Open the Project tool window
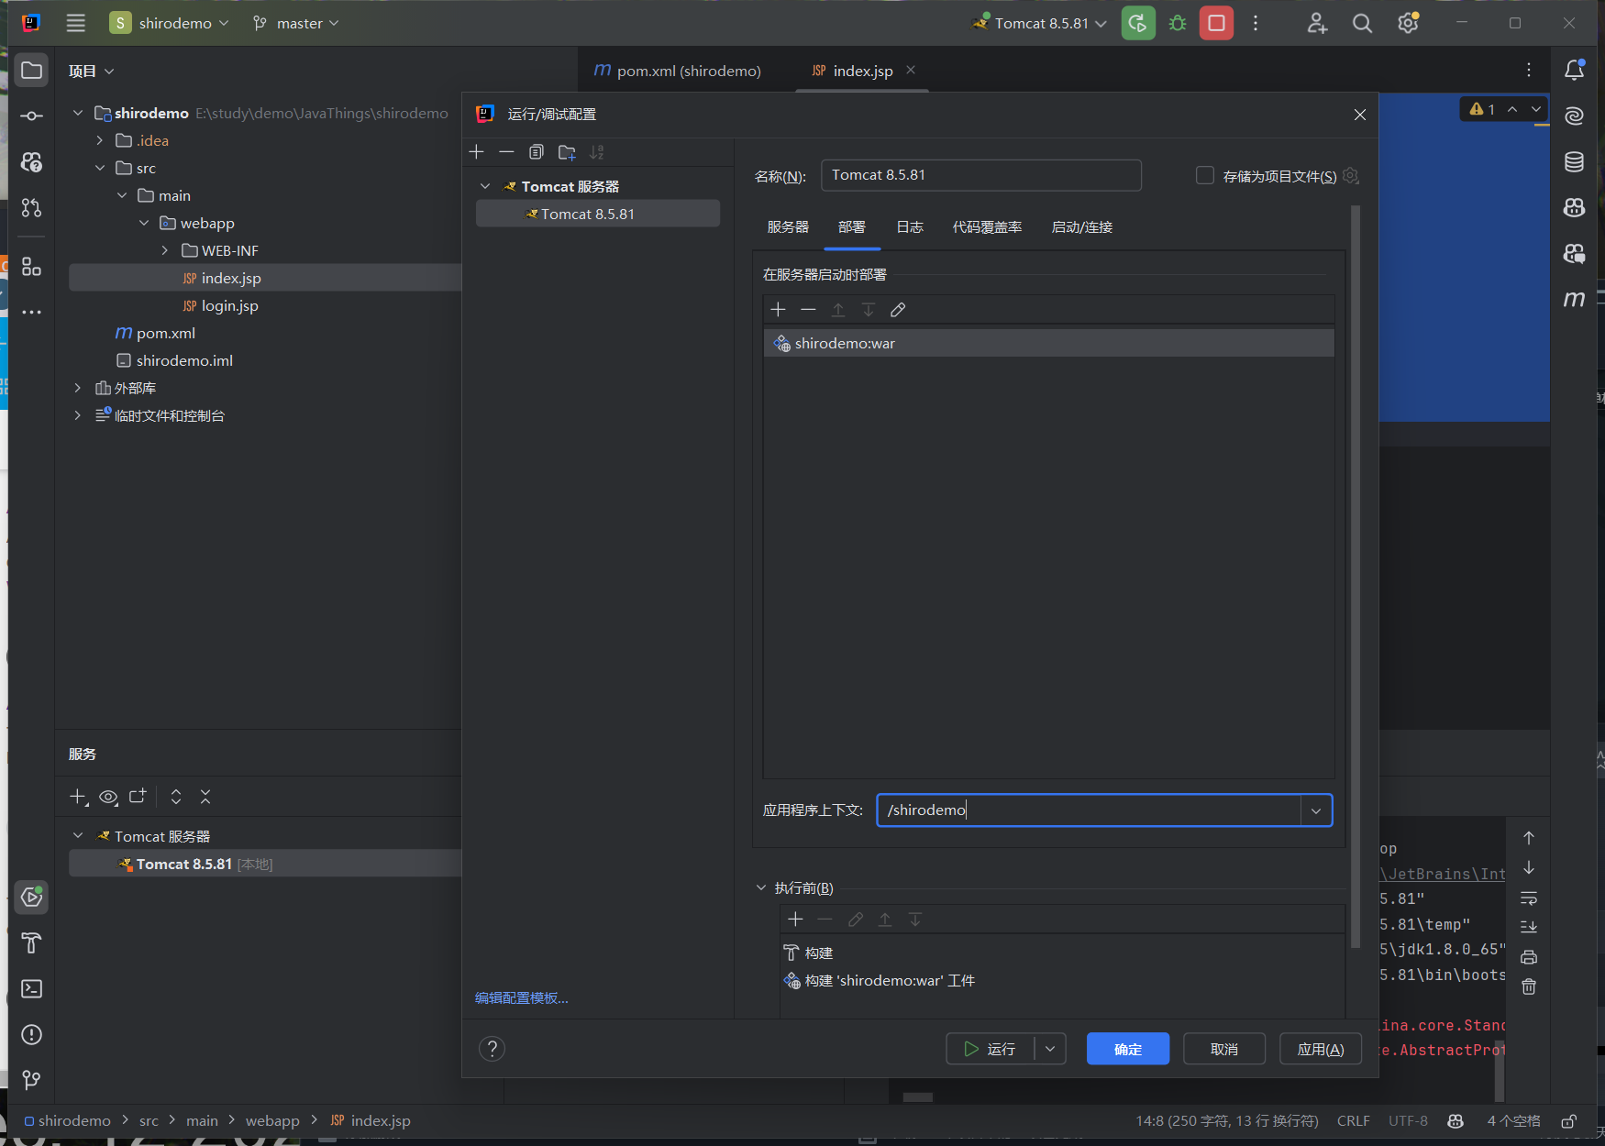Viewport: 1605px width, 1146px height. (32, 71)
